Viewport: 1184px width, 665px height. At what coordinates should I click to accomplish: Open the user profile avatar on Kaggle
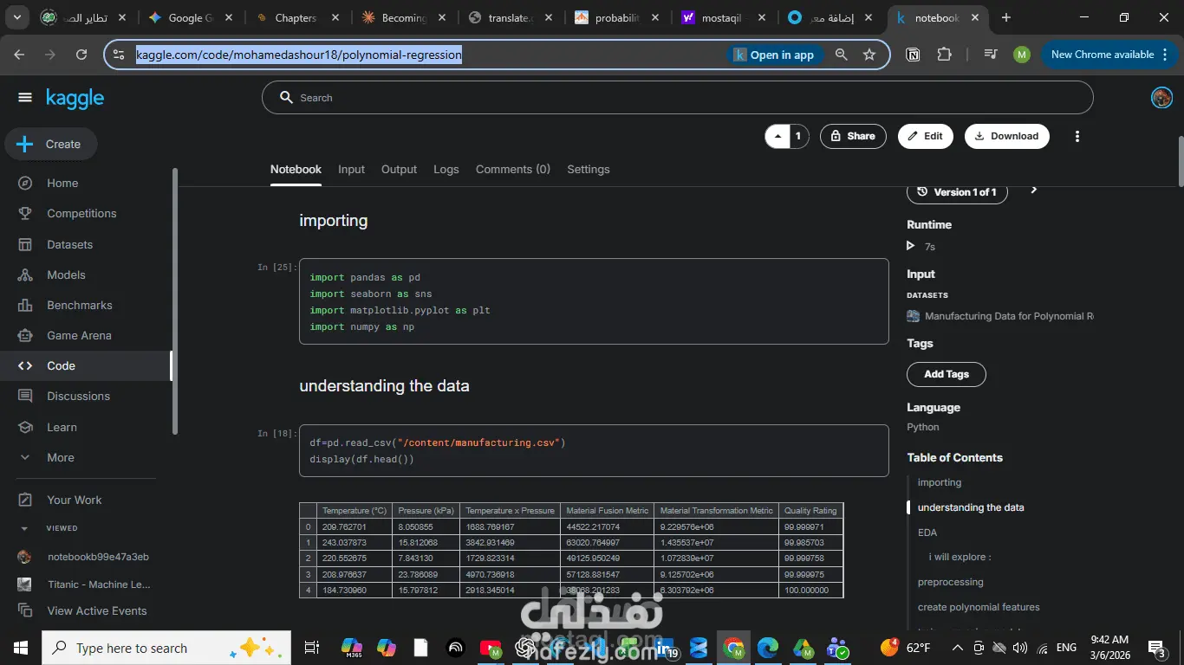tap(1161, 98)
